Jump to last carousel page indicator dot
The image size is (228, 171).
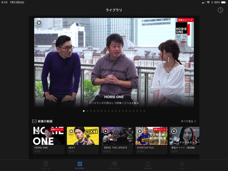pyautogui.click(x=144, y=111)
